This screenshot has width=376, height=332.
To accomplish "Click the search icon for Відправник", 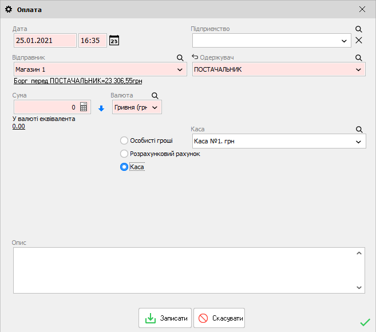I will (x=180, y=58).
